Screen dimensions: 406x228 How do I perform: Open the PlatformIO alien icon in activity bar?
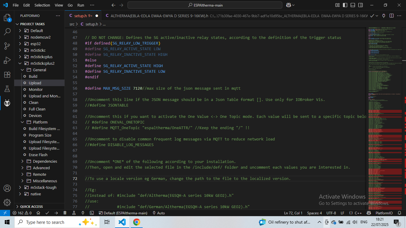pos(7,103)
